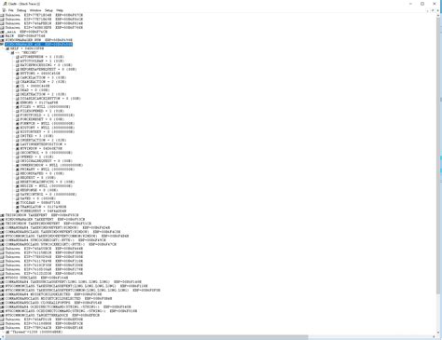This screenshot has height=340, width=442.
Task: Open the Setup menu
Action: (48, 10)
